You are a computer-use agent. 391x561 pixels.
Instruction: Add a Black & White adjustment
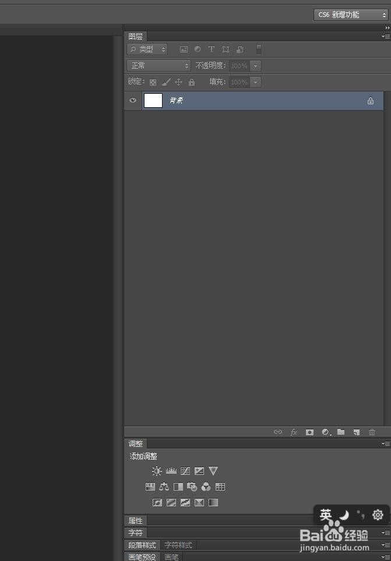coord(178,486)
